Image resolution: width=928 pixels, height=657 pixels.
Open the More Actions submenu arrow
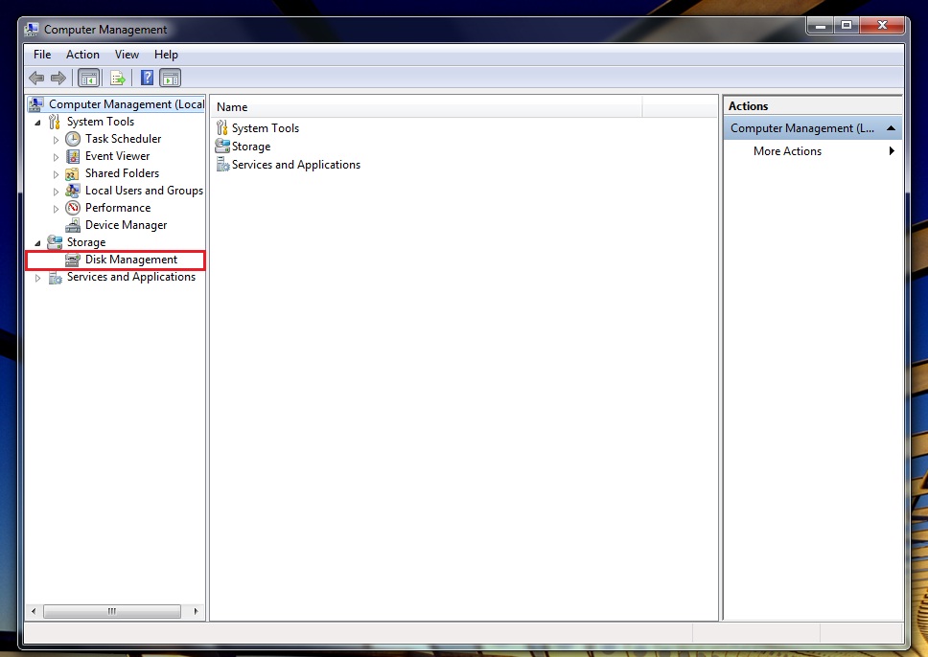pos(892,150)
